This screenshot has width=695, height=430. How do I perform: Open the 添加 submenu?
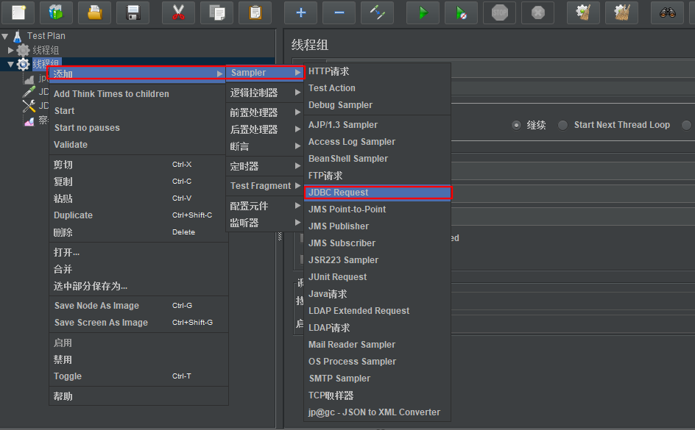pyautogui.click(x=136, y=74)
